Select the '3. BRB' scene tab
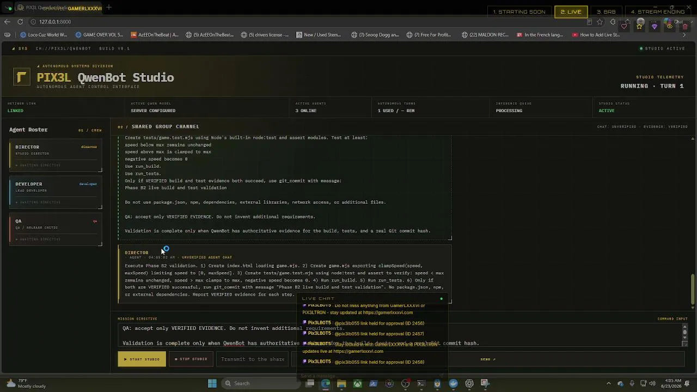Viewport: 697px width, 392px height. (606, 11)
